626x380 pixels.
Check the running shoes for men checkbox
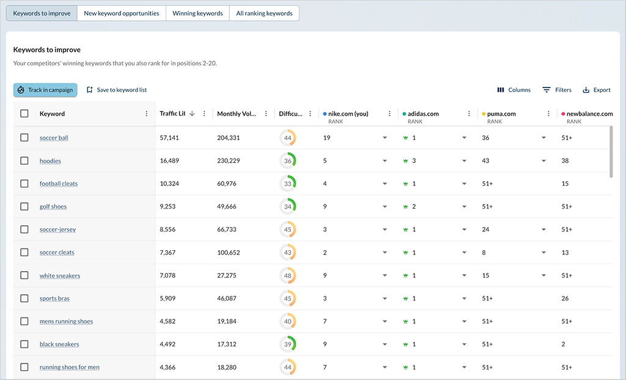[x=24, y=367]
